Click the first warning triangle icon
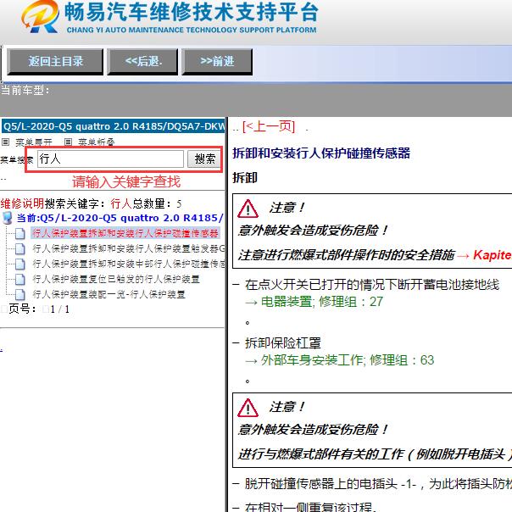Image resolution: width=512 pixels, height=512 pixels. point(248,209)
